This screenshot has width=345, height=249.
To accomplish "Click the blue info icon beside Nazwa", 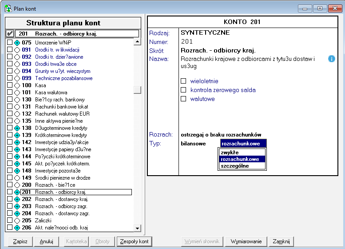I will [x=331, y=59].
